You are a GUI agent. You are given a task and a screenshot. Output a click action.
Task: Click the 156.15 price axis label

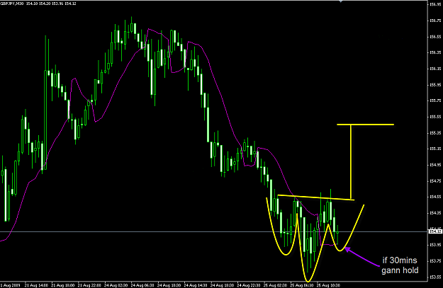tap(435, 69)
